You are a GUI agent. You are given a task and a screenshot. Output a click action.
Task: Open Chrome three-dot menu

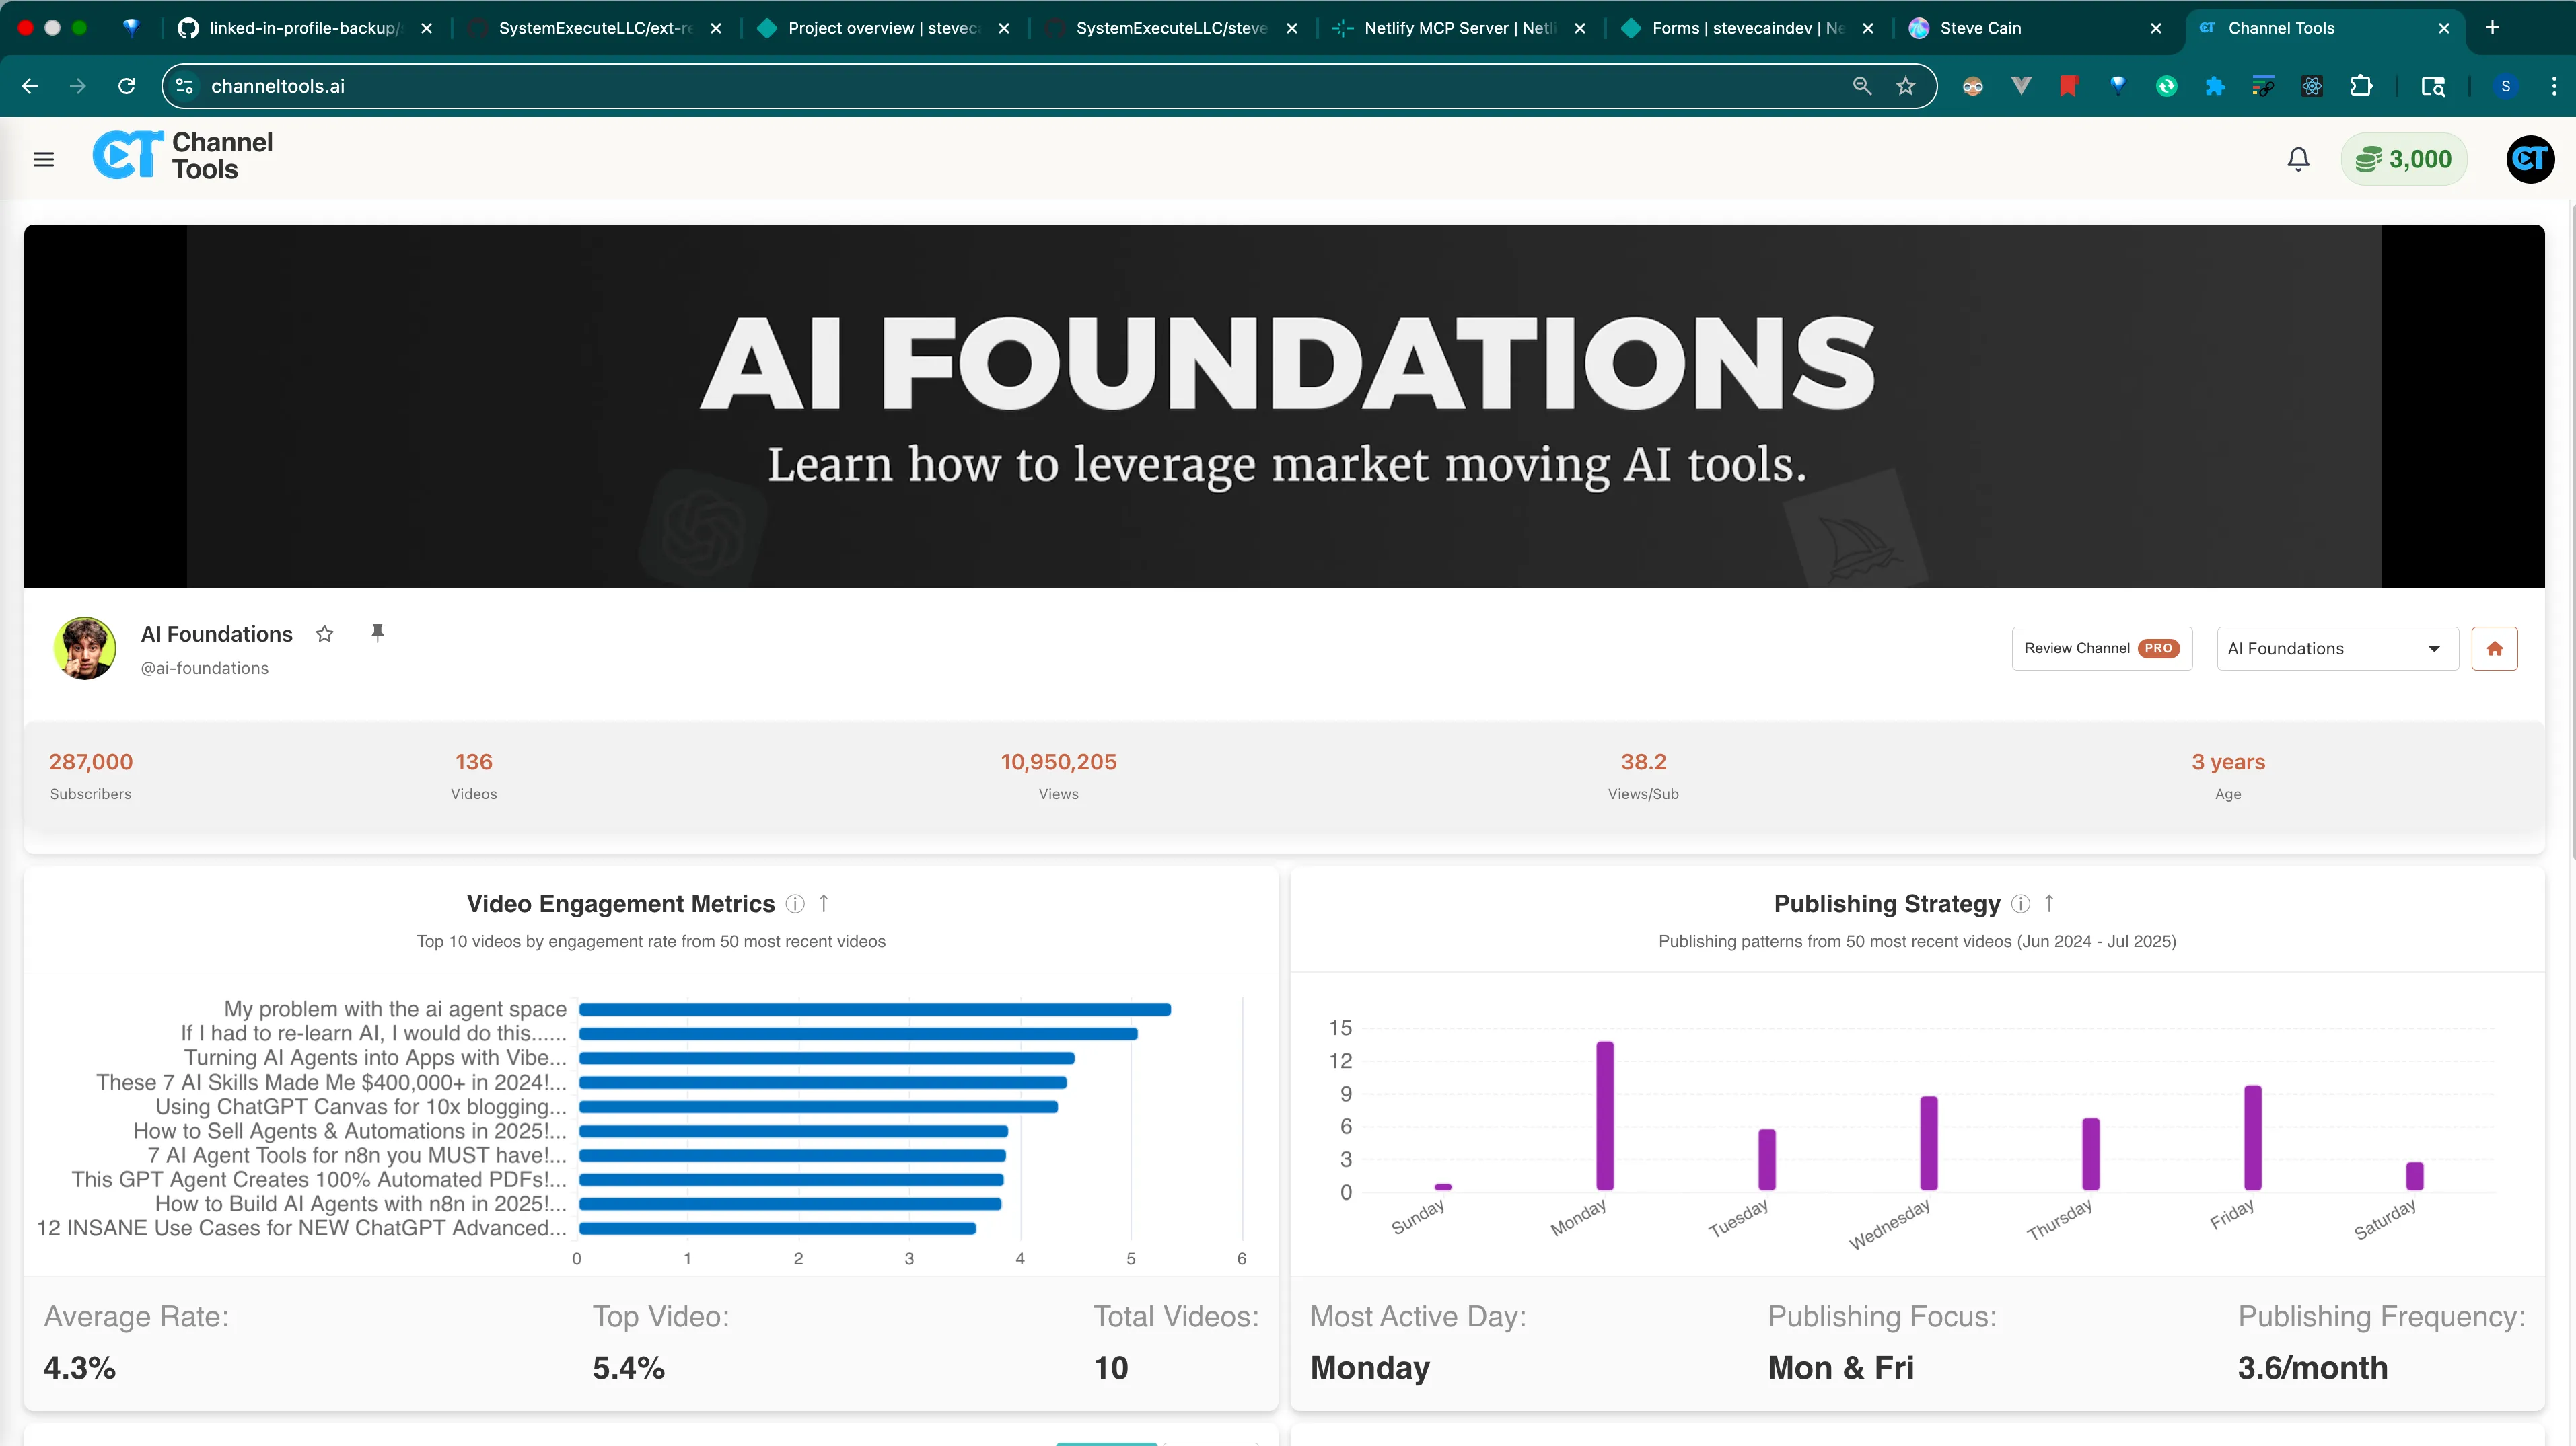coord(2553,86)
